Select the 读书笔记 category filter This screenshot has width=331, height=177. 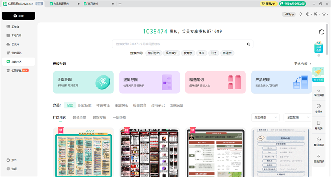tap(158, 105)
